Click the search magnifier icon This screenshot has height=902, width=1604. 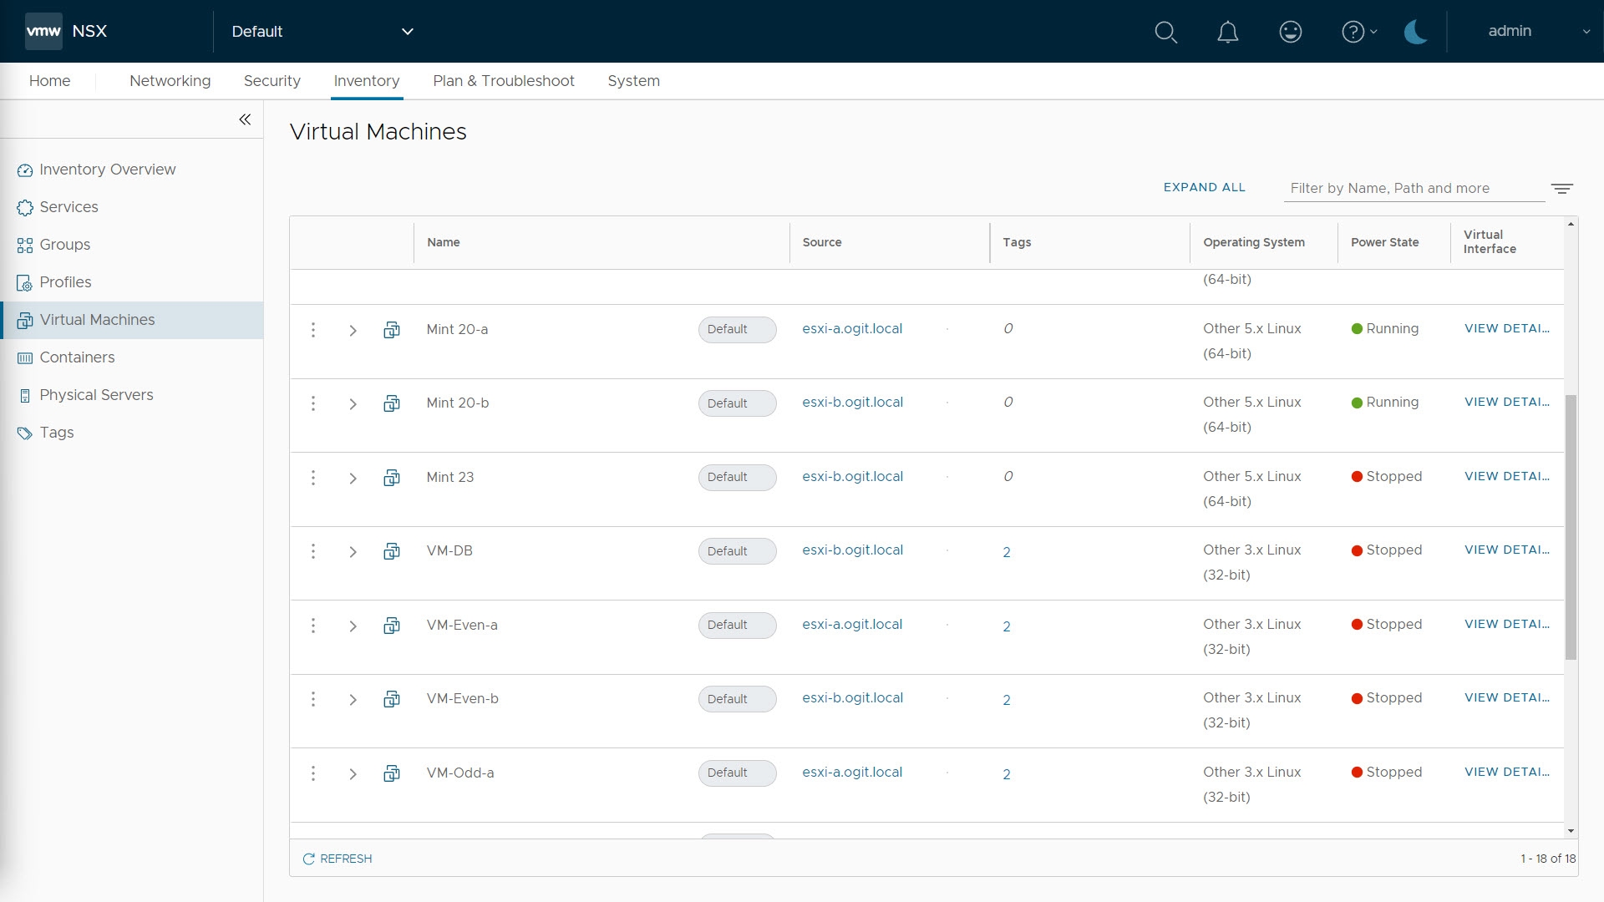1165,32
